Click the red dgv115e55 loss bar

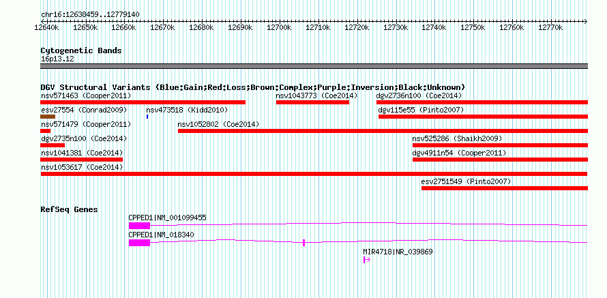pyautogui.click(x=483, y=117)
